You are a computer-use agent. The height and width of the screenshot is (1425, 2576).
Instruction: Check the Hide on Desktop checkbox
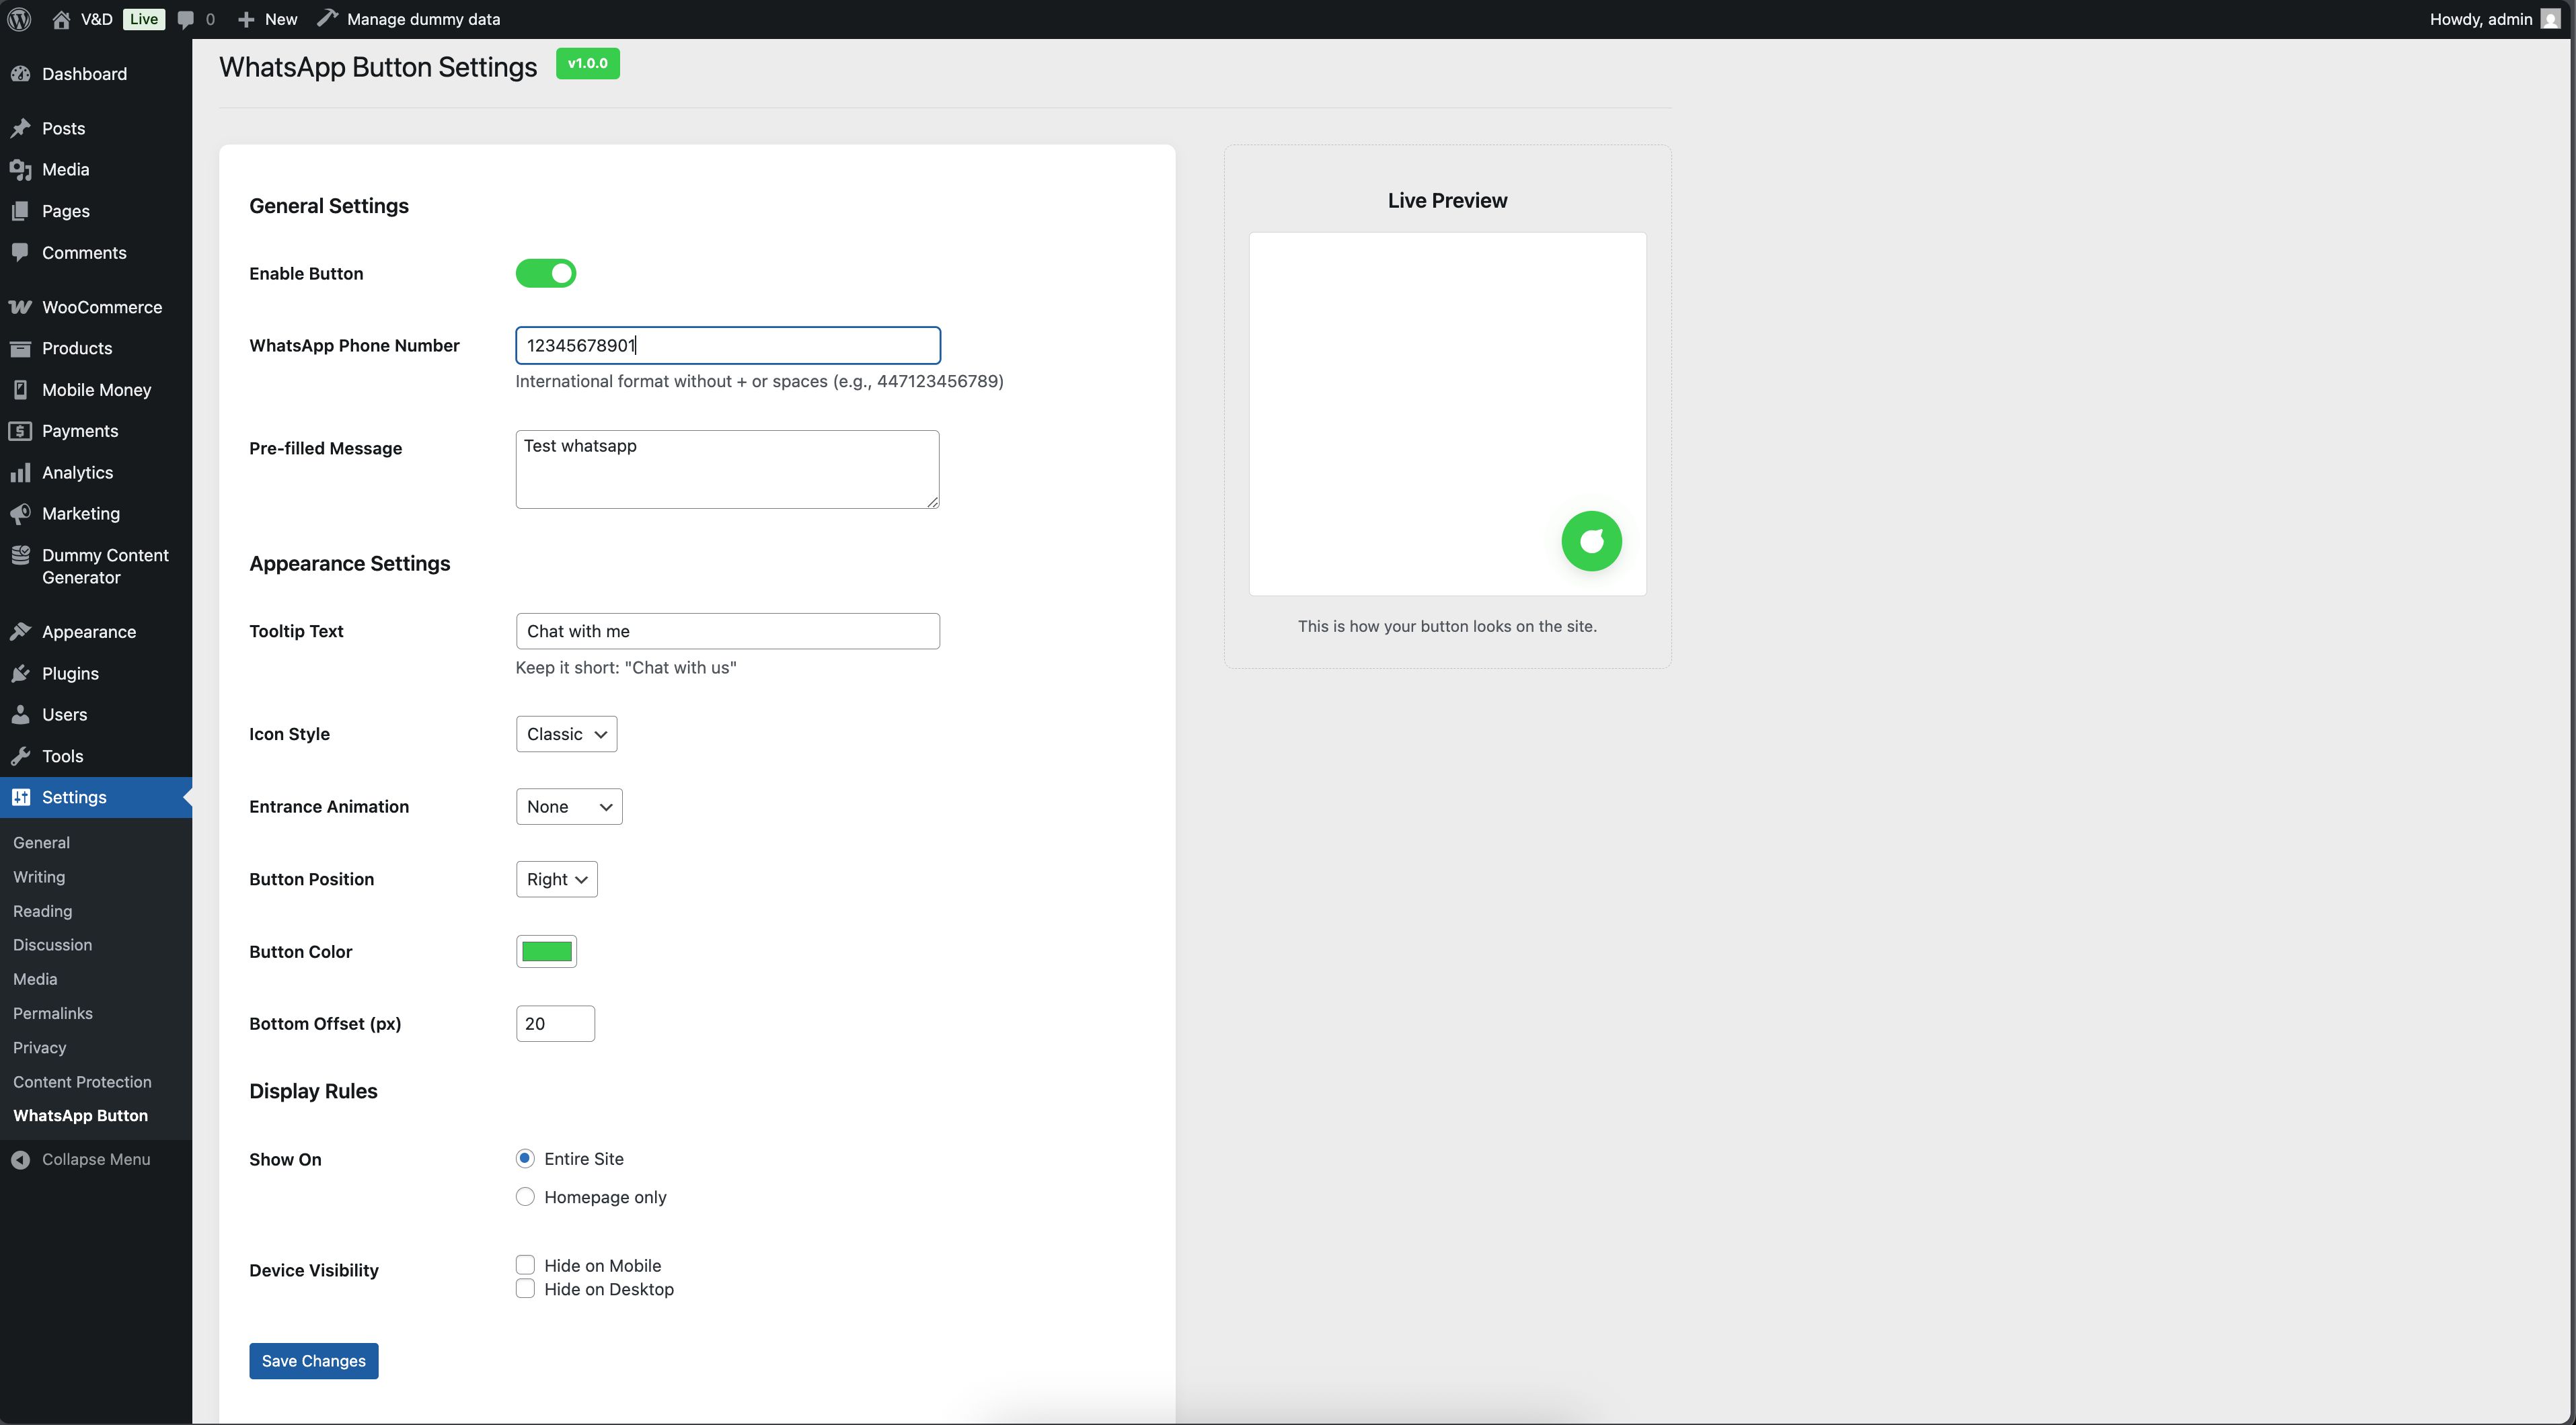click(525, 1289)
